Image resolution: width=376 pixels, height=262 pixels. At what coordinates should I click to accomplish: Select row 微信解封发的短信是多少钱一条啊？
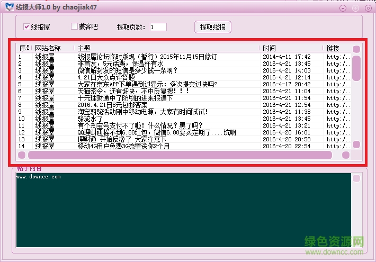pos(184,70)
